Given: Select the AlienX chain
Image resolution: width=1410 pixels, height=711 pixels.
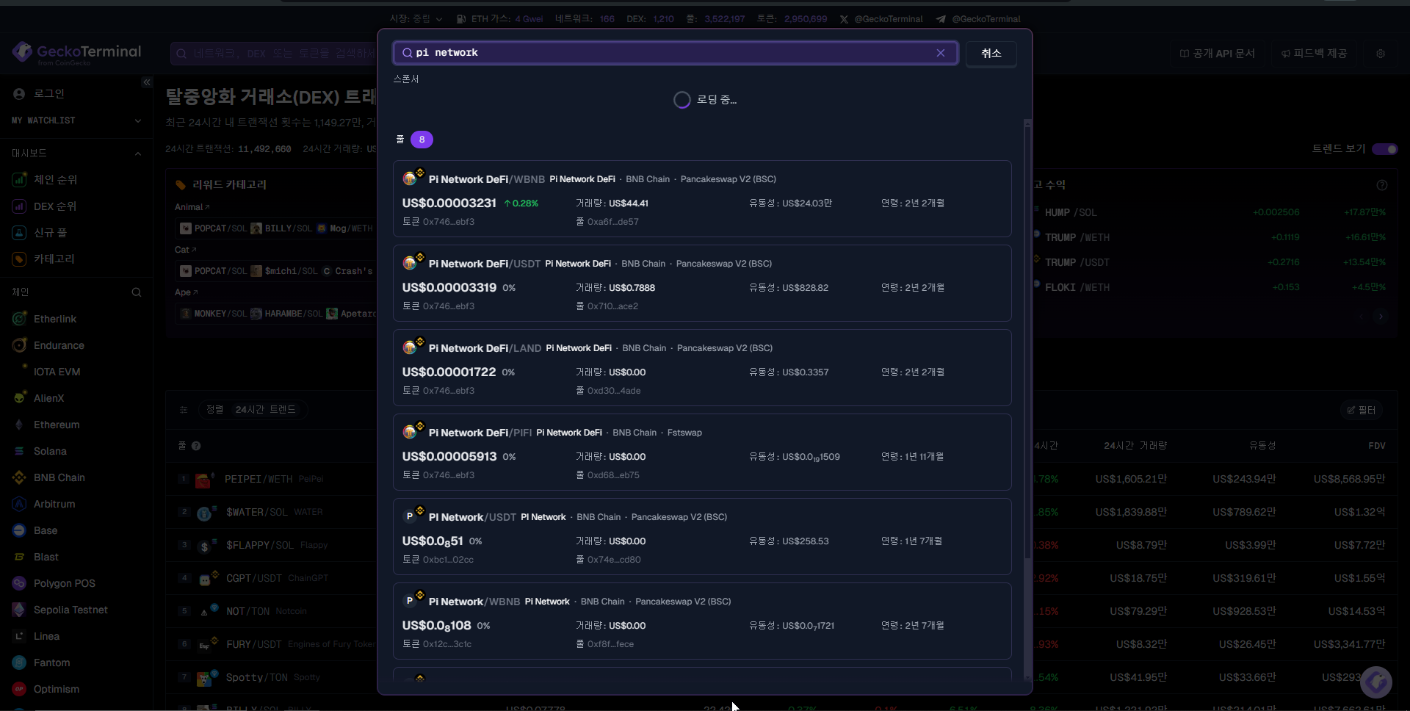Looking at the screenshot, I should (x=40, y=398).
